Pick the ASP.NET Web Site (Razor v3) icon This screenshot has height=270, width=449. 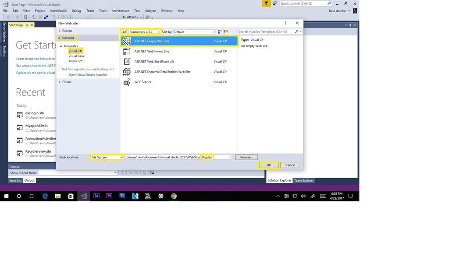point(127,61)
